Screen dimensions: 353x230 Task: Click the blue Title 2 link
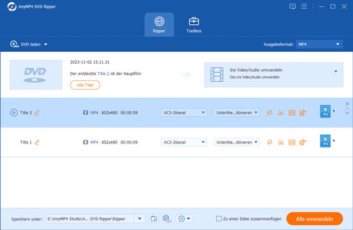103,73
